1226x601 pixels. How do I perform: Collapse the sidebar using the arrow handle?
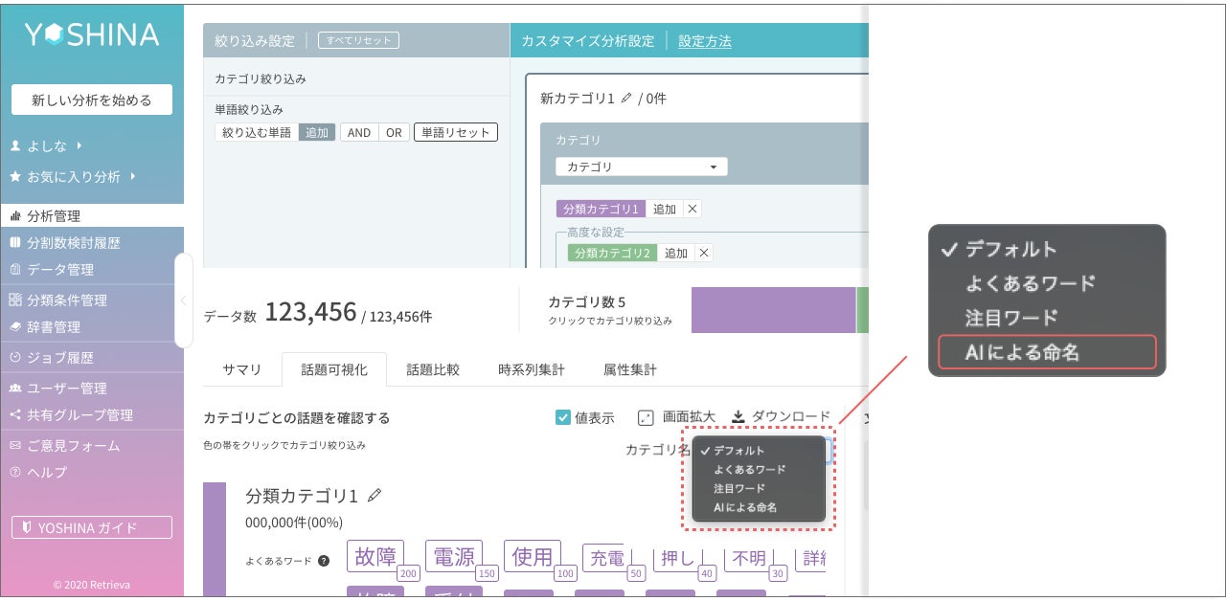tap(183, 300)
